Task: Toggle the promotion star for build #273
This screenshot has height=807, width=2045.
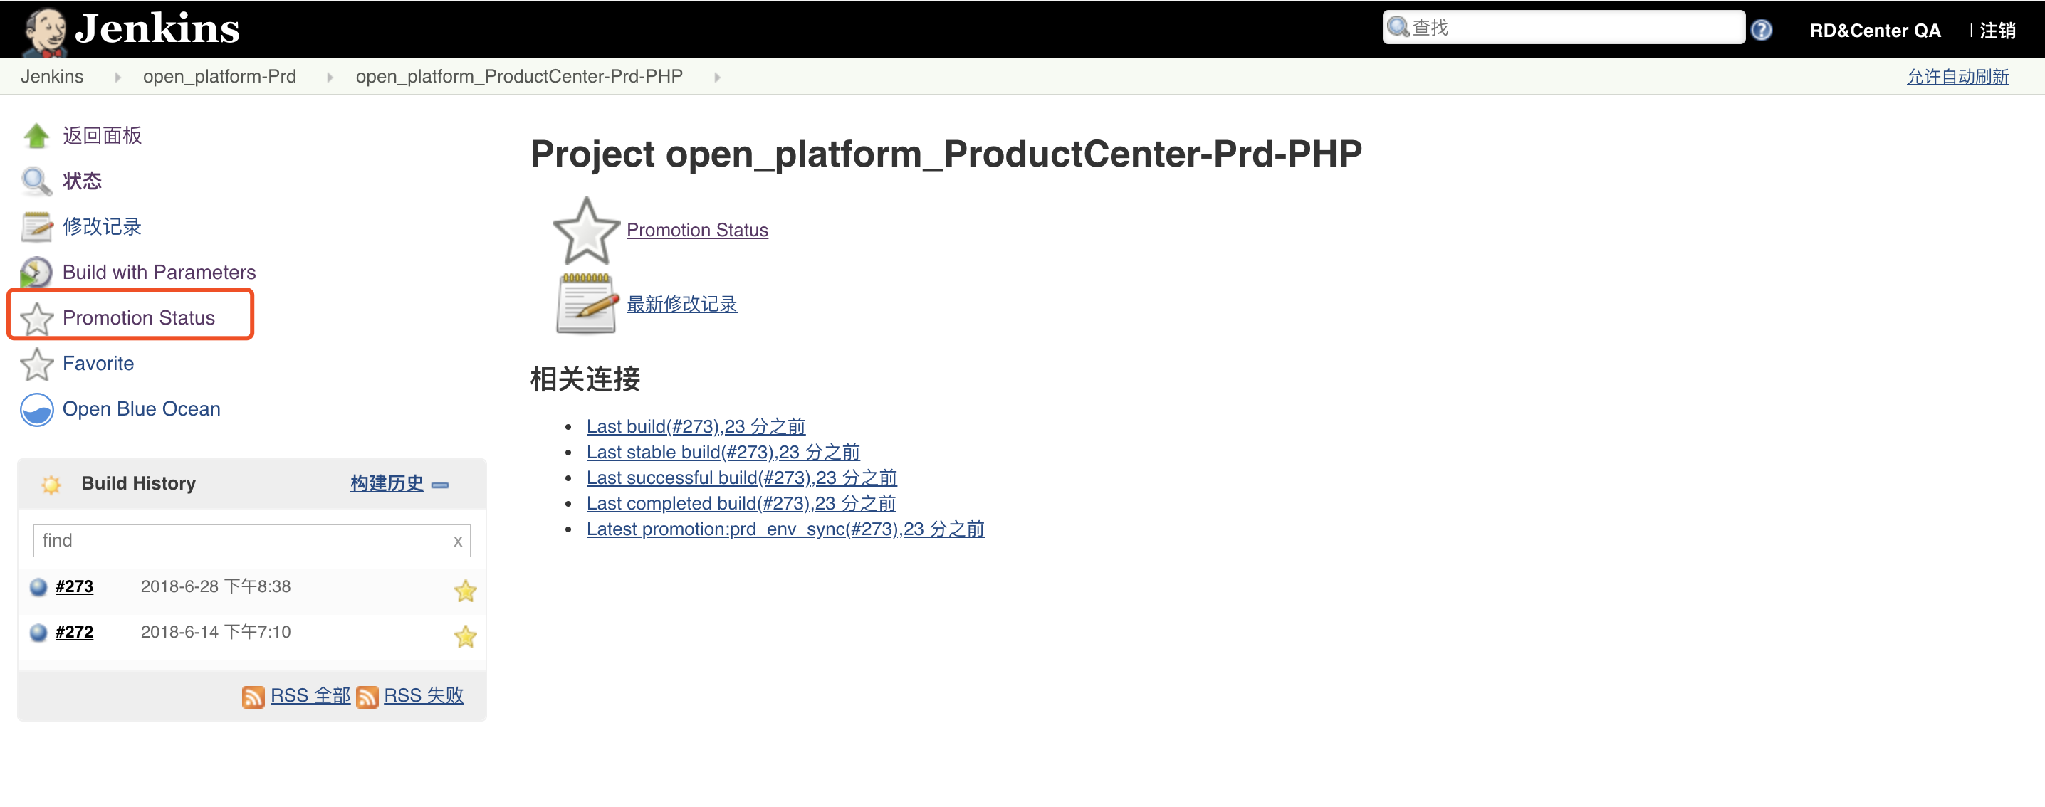Action: tap(465, 591)
